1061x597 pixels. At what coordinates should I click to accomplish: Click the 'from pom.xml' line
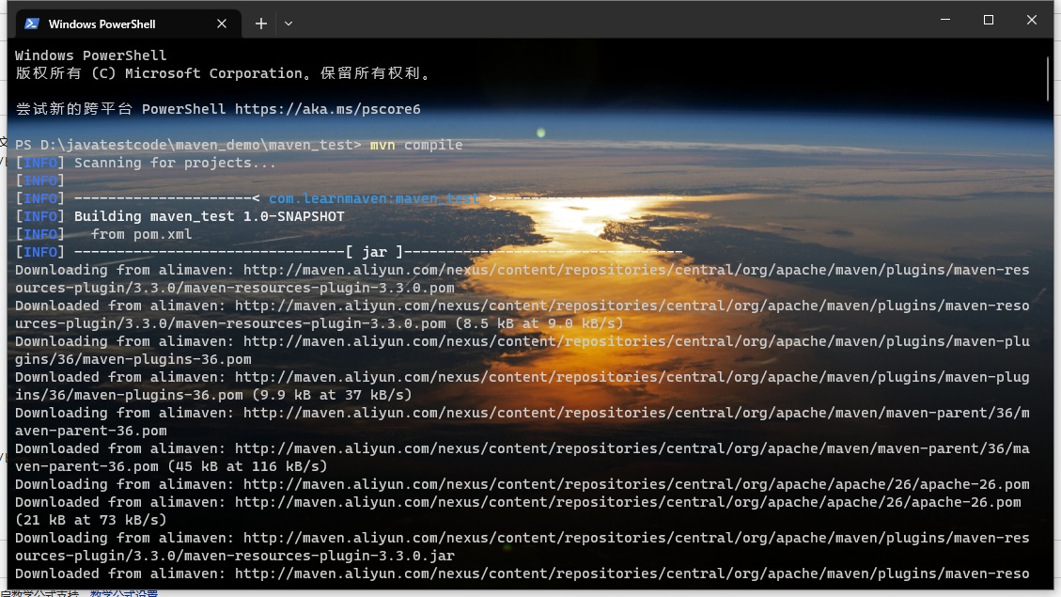[x=141, y=234]
